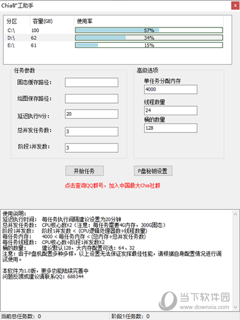
Task: Click the 线程数量 field showing 24
Action: (171, 111)
